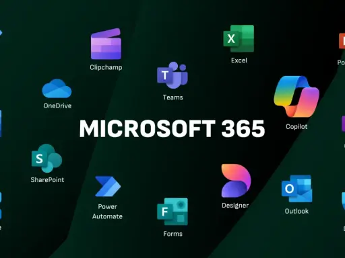
Task: Click the OneDrive text label
Action: pos(57,105)
